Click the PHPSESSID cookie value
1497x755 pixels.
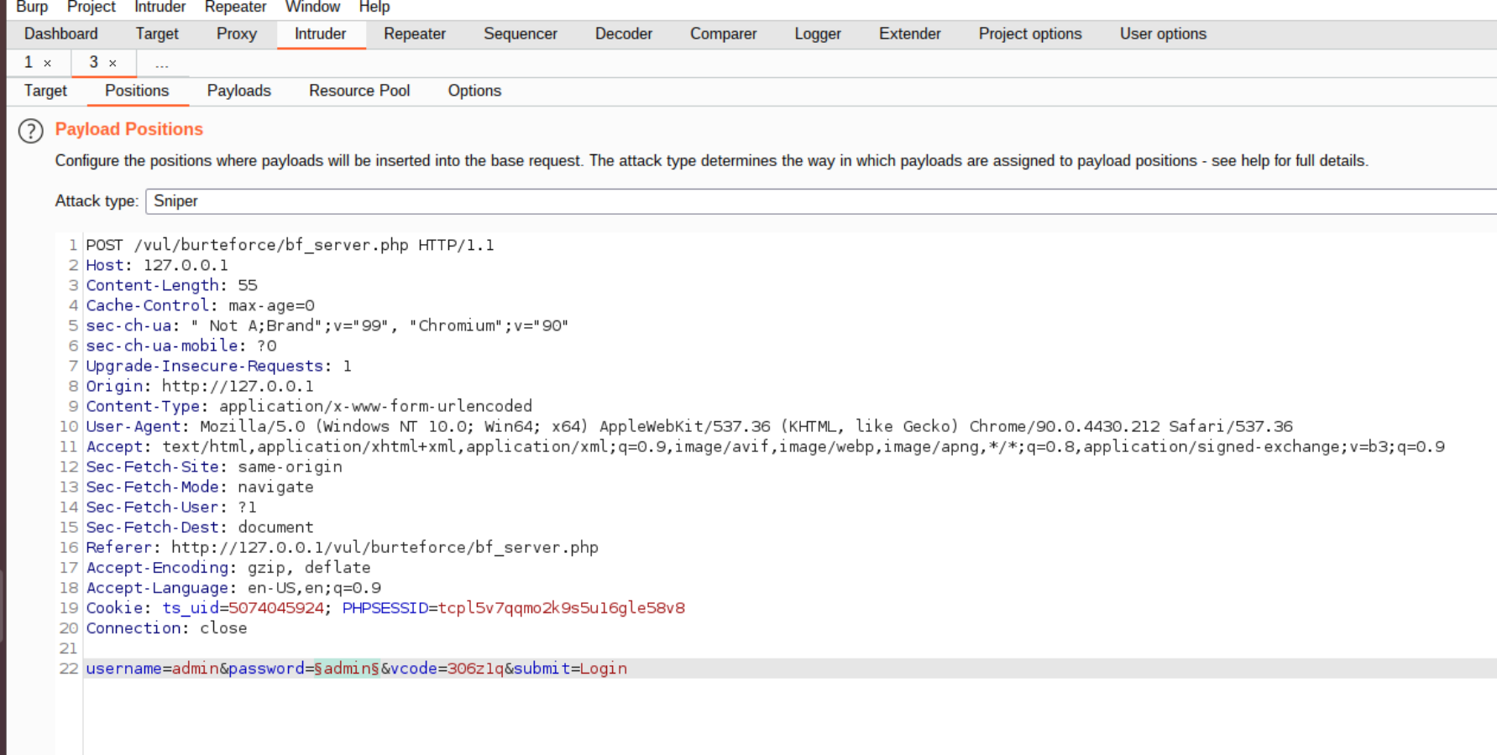point(562,607)
